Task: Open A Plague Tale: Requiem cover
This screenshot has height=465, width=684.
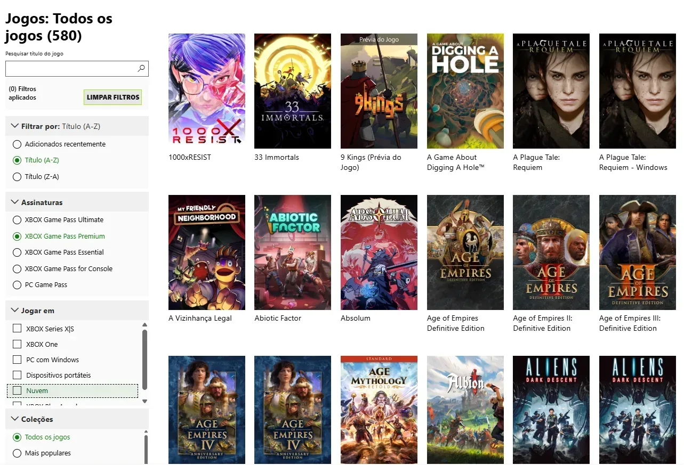Action: [551, 91]
